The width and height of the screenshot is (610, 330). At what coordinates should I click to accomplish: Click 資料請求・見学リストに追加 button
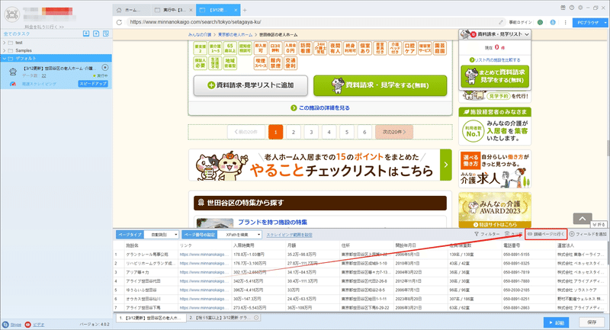pos(251,85)
